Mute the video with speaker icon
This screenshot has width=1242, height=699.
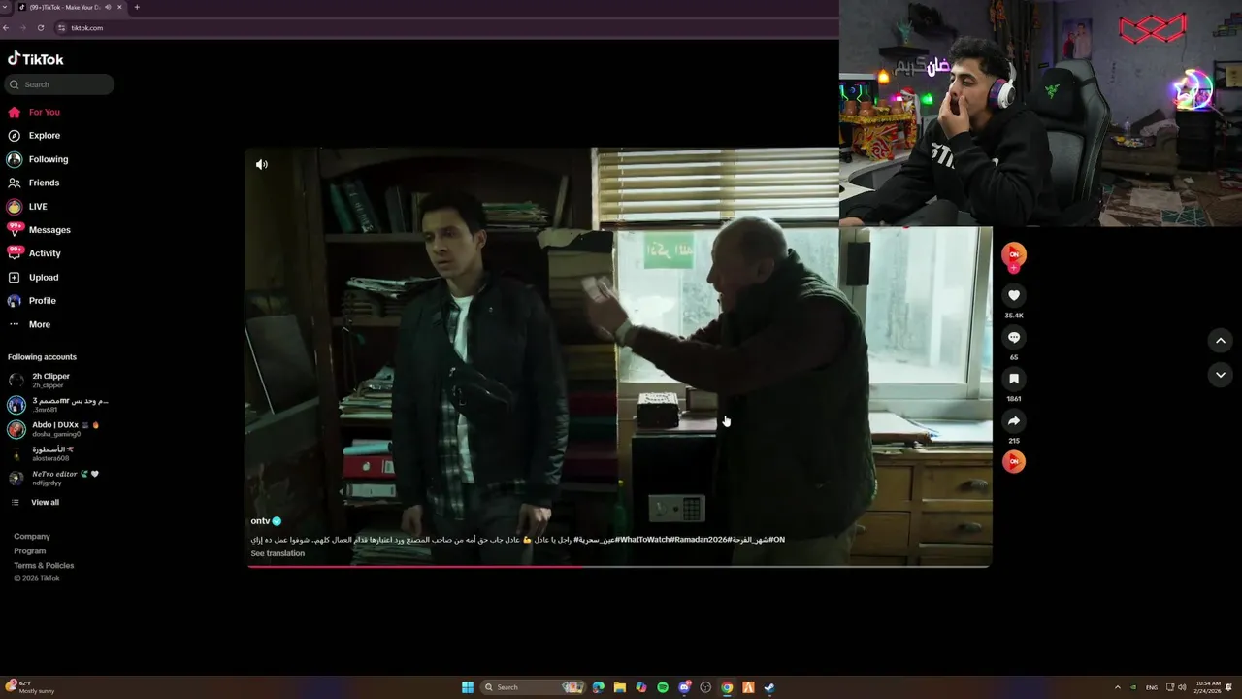(262, 165)
